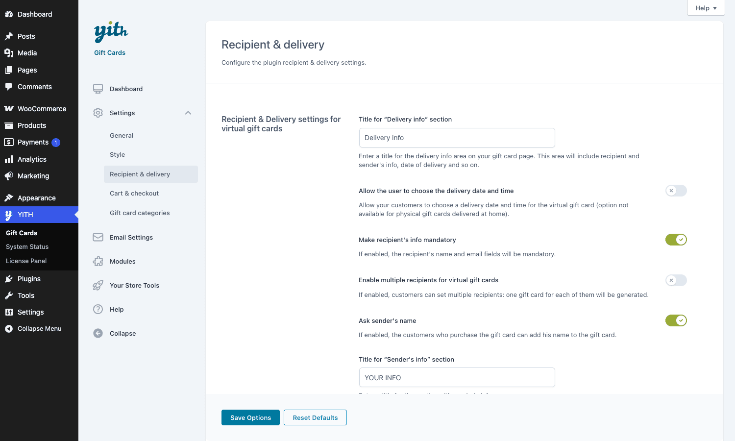
Task: Open the Email Settings label
Action: pyautogui.click(x=131, y=237)
